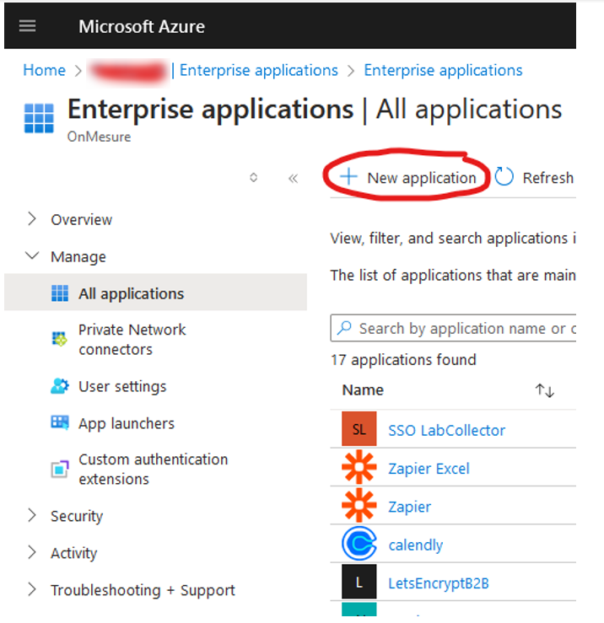604x623 pixels.
Task: Open the Azure hamburger portal menu
Action: point(28,26)
